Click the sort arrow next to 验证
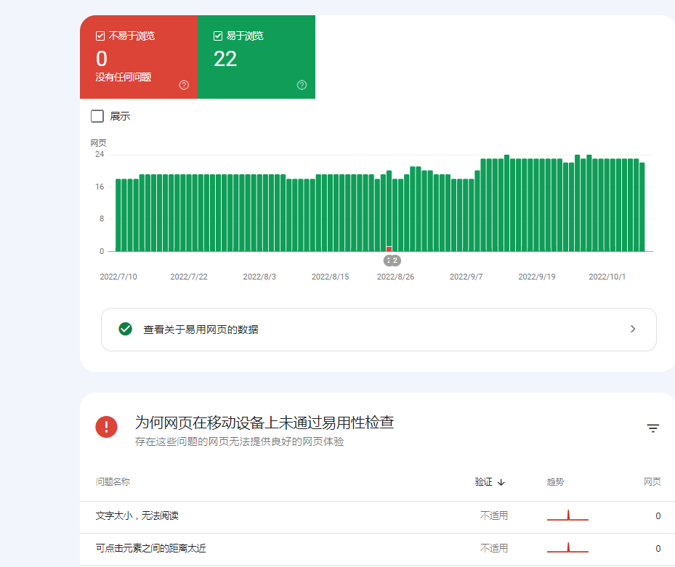The height and width of the screenshot is (567, 675). pos(502,481)
